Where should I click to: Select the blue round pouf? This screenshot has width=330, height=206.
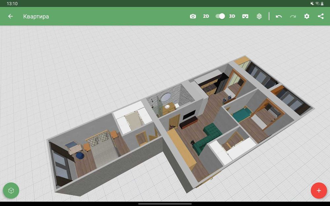[80, 156]
